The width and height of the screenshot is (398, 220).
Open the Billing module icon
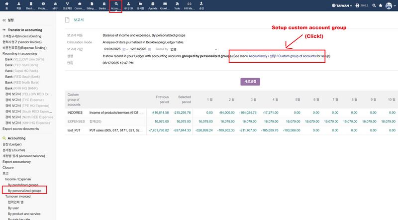tap(91, 5)
